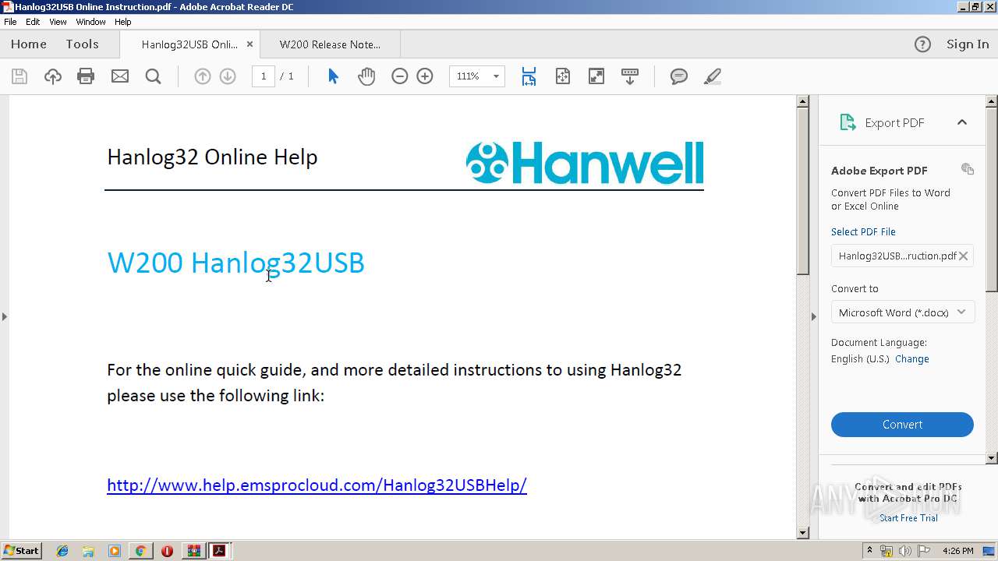
Task: Switch to Tools view
Action: click(82, 44)
